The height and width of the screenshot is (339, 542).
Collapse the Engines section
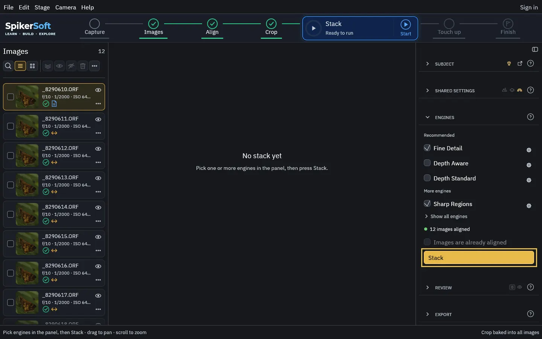(x=427, y=117)
